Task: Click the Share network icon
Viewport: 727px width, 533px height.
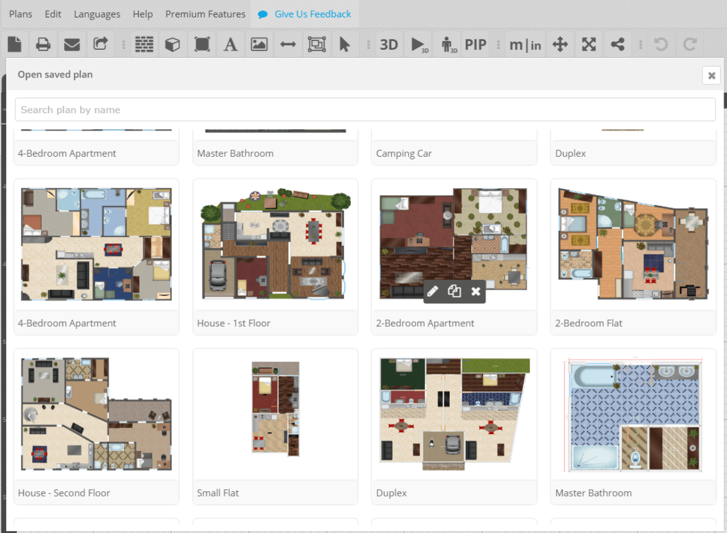Action: pyautogui.click(x=617, y=44)
